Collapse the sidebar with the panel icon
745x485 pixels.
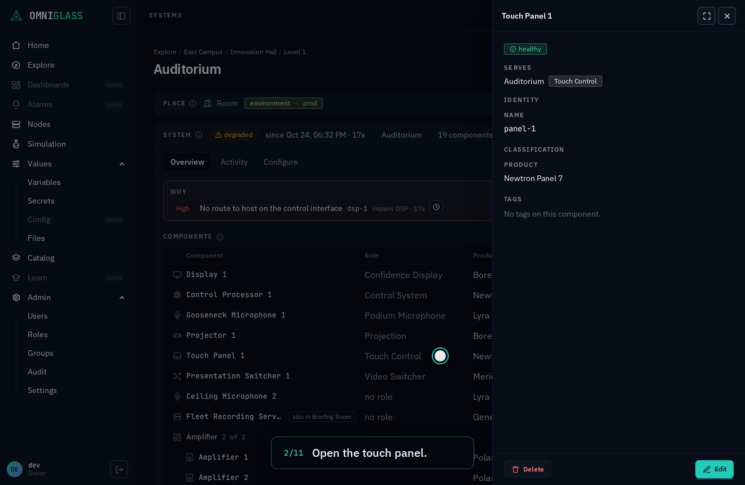coord(121,16)
